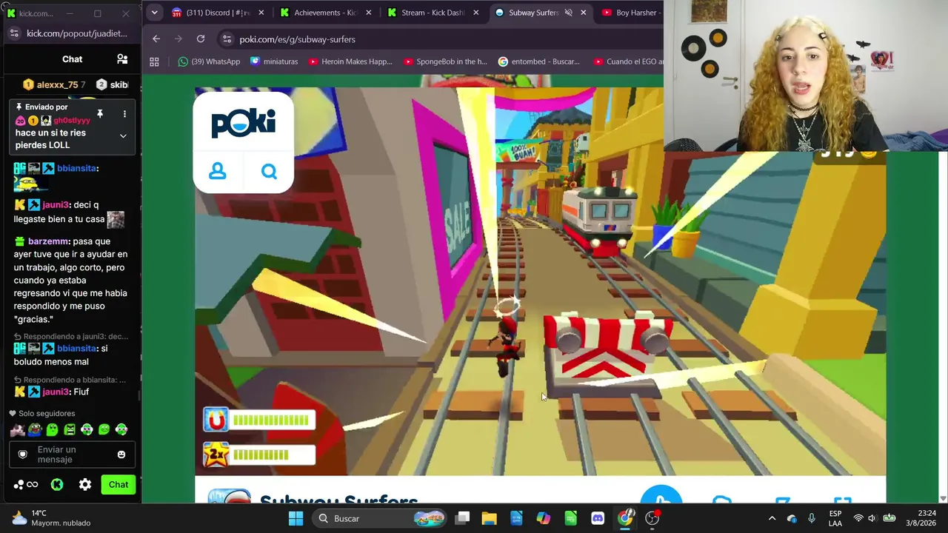Open the browser apps grid shortcut
This screenshot has height=533, width=948.
click(x=154, y=61)
